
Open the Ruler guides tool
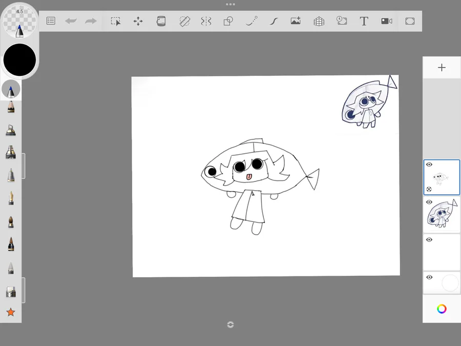pos(184,21)
